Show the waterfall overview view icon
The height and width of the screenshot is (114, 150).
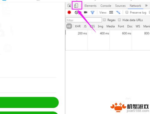click(118, 12)
